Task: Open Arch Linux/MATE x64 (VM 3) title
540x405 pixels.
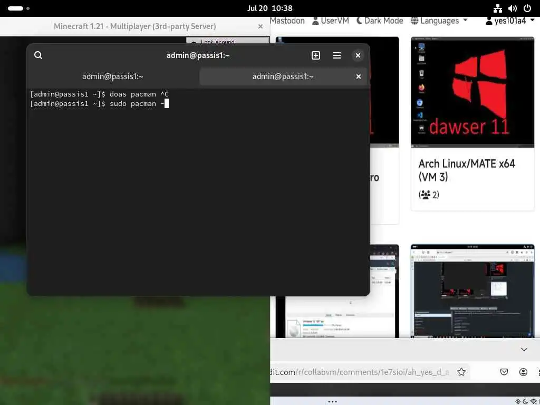Action: 467,170
